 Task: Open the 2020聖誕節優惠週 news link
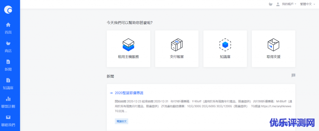(129, 93)
